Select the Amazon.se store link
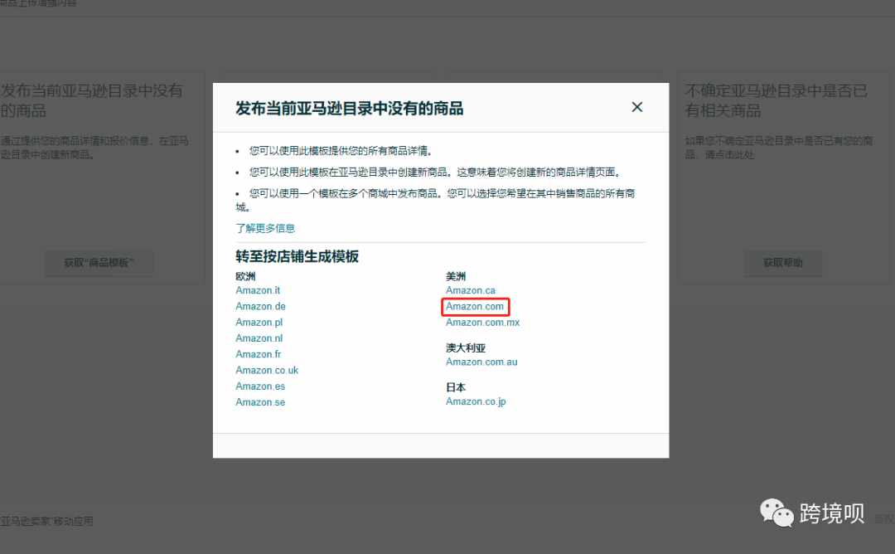Screen dimensions: 895x554 (259, 402)
